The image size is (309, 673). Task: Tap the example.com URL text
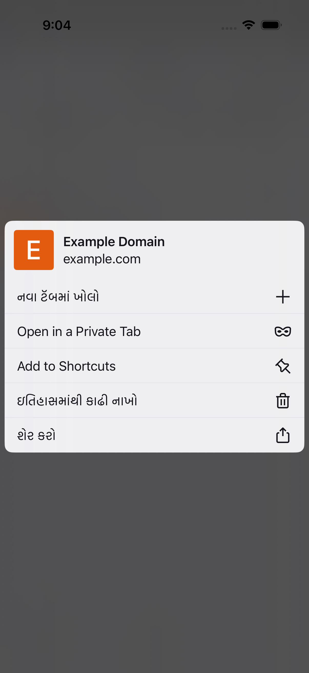tap(102, 259)
